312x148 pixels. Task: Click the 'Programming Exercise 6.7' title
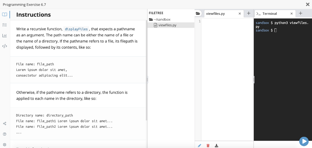(x=24, y=5)
